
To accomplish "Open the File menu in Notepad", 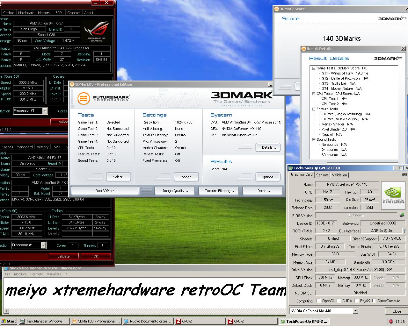I will click(x=8, y=274).
